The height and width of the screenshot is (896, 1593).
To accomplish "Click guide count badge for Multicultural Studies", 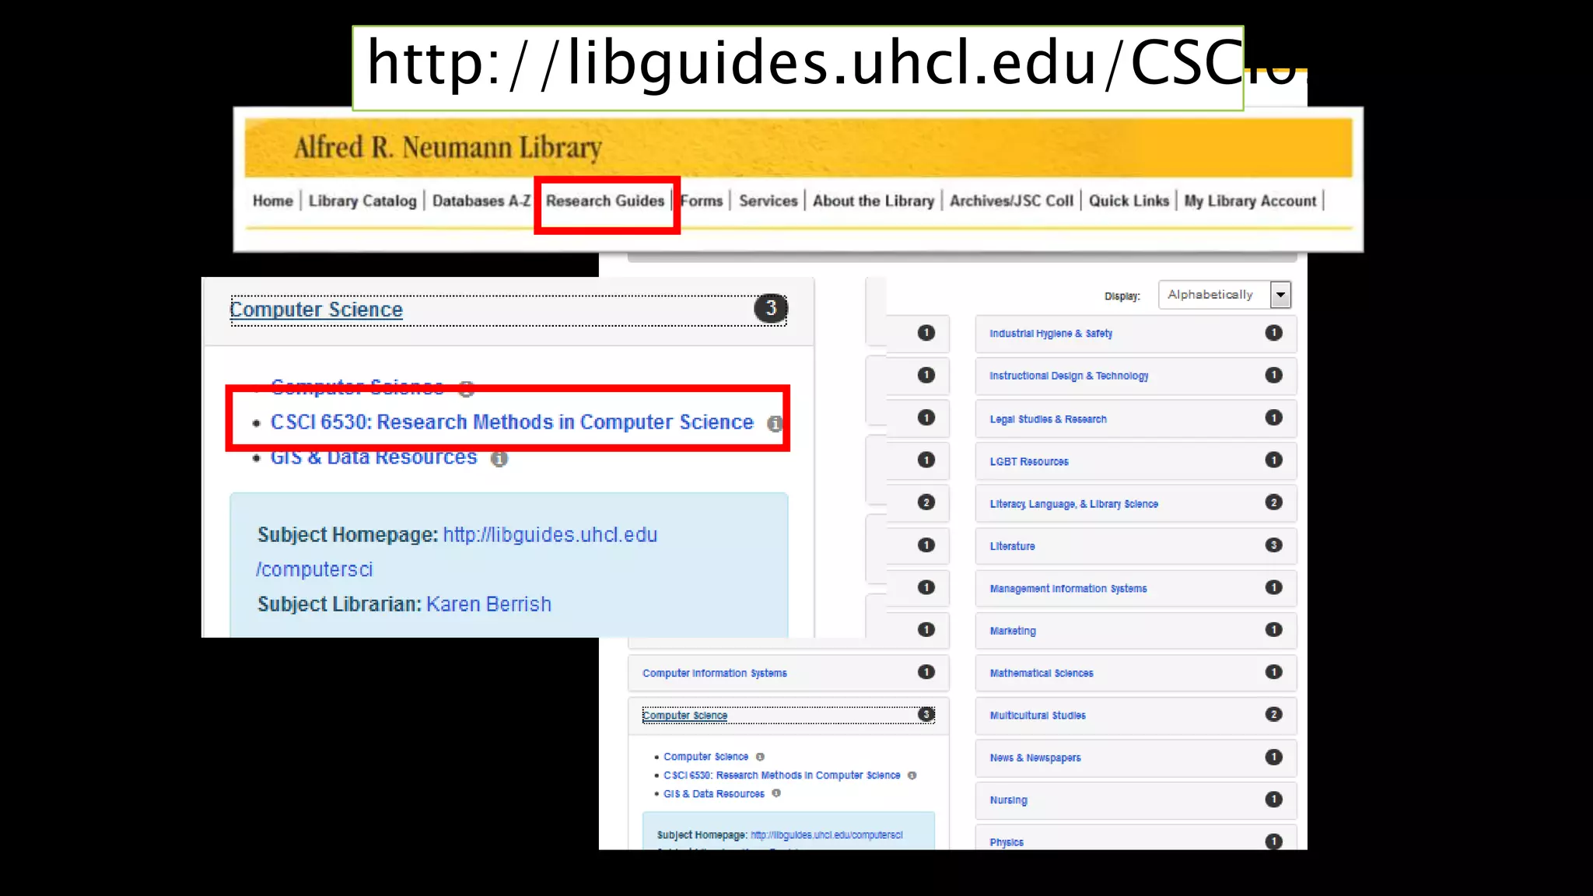I will click(1273, 715).
